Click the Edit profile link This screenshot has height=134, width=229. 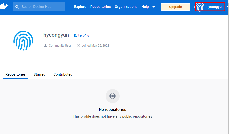coord(81,36)
